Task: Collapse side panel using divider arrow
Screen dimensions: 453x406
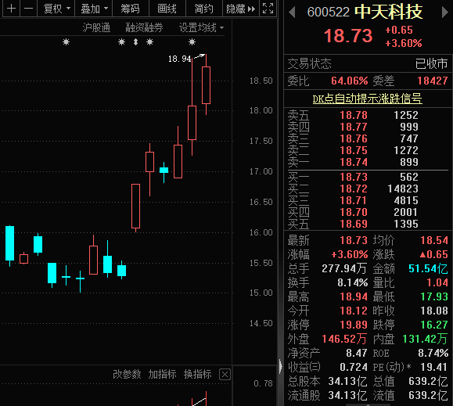Action: coord(281,366)
